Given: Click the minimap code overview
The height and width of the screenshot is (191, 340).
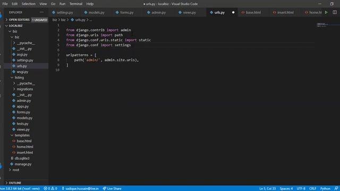Looking at the screenshot, I should [x=322, y=25].
